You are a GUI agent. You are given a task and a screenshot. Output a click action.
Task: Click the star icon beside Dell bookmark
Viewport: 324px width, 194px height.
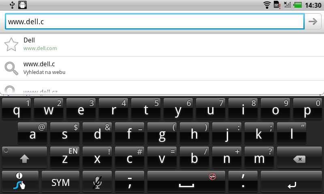[x=11, y=44]
